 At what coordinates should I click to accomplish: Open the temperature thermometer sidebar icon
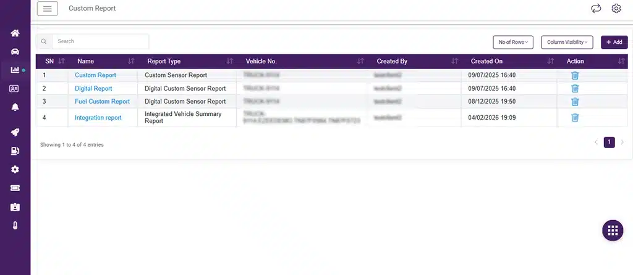point(15,226)
